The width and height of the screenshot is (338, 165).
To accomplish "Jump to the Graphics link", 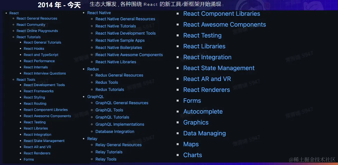I will (196, 123).
